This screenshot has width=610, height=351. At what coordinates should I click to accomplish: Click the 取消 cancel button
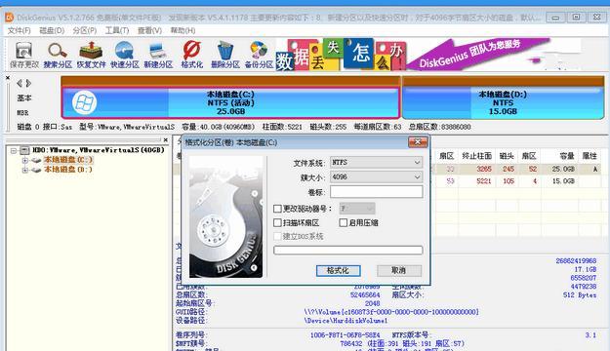click(399, 270)
